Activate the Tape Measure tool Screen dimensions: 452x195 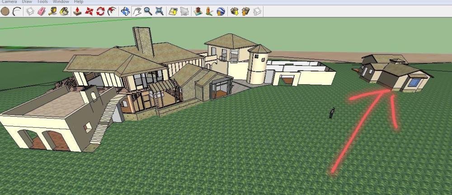[x=53, y=11]
